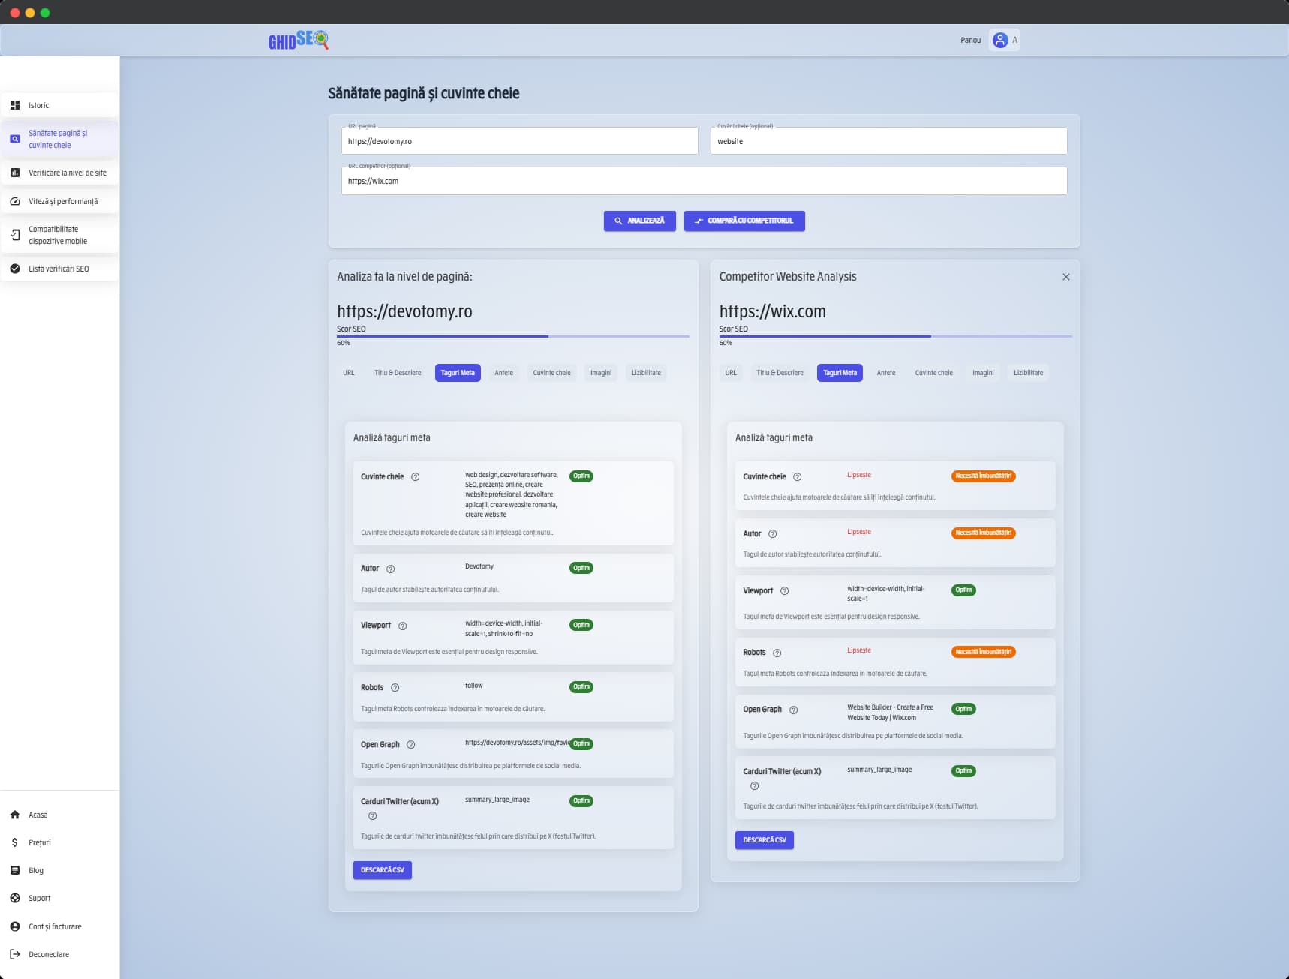Click help icon next to Cuvinte cheie in devotomy panel
Screen dimensions: 1289x979
[415, 477]
